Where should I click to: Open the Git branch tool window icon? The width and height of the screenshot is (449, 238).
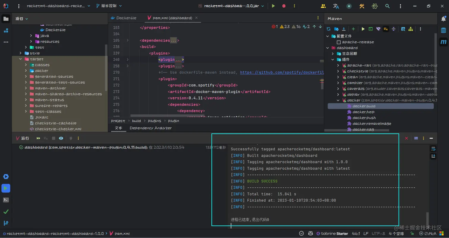(6, 223)
